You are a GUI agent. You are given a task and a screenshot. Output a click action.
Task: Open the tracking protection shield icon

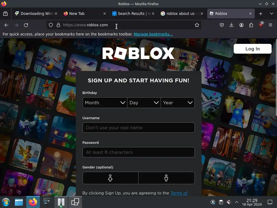(51, 25)
